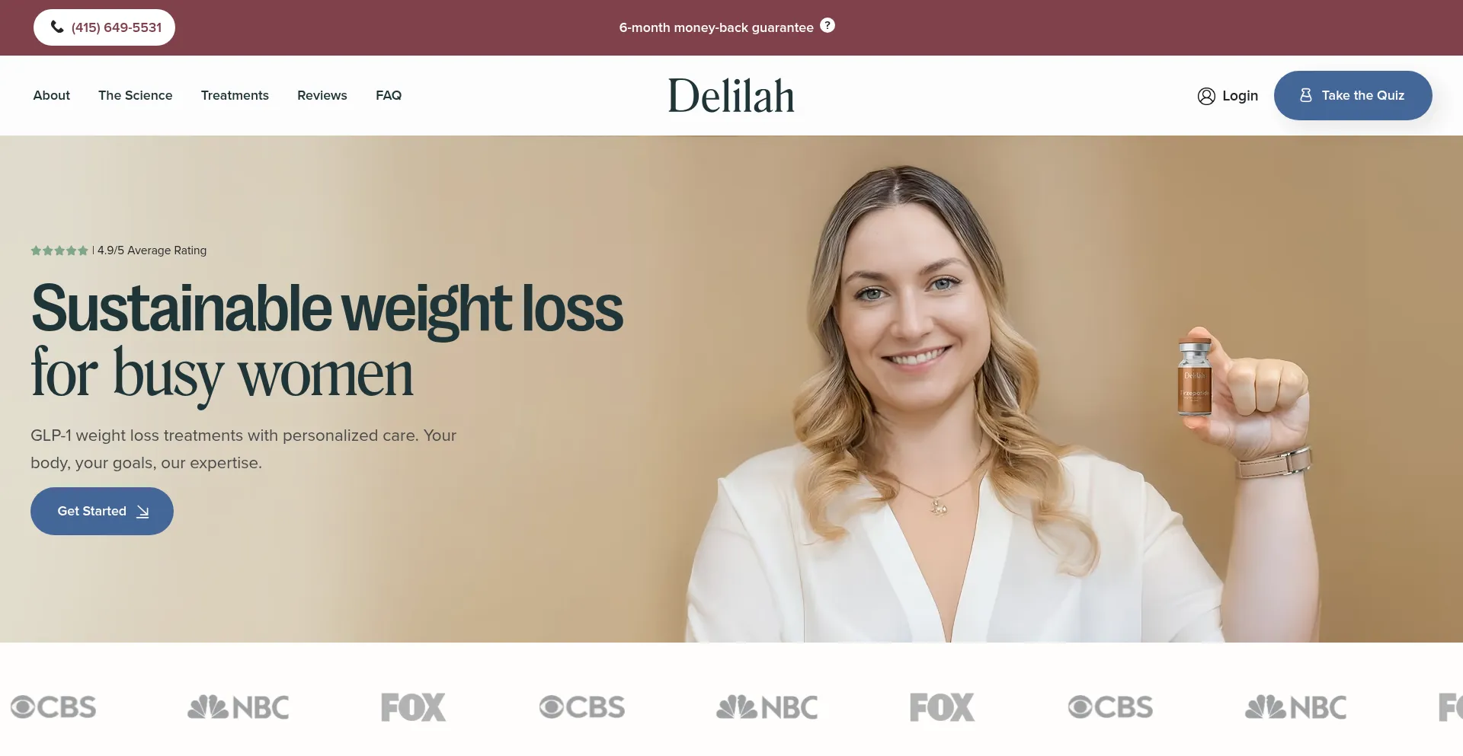Click the arrow icon on Get Started
Viewport: 1463px width, 756px height.
coord(142,512)
